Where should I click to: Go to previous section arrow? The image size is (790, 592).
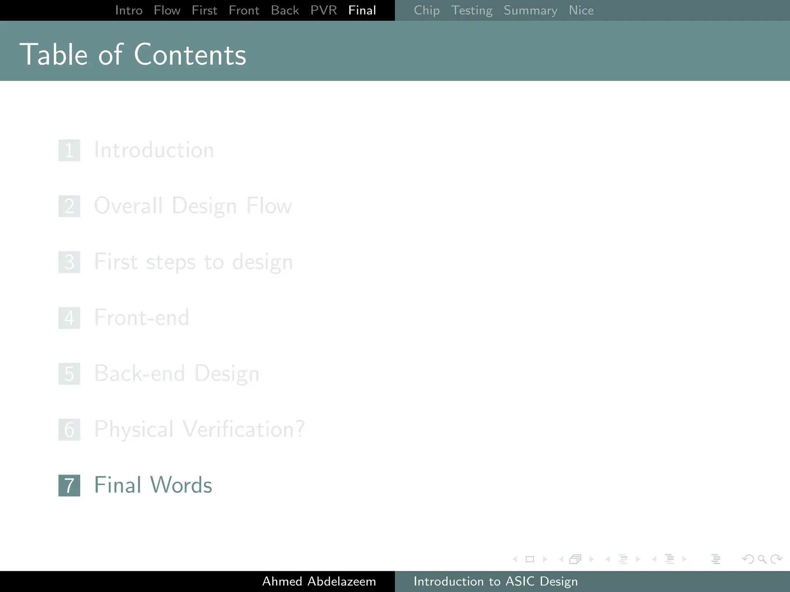coord(654,559)
